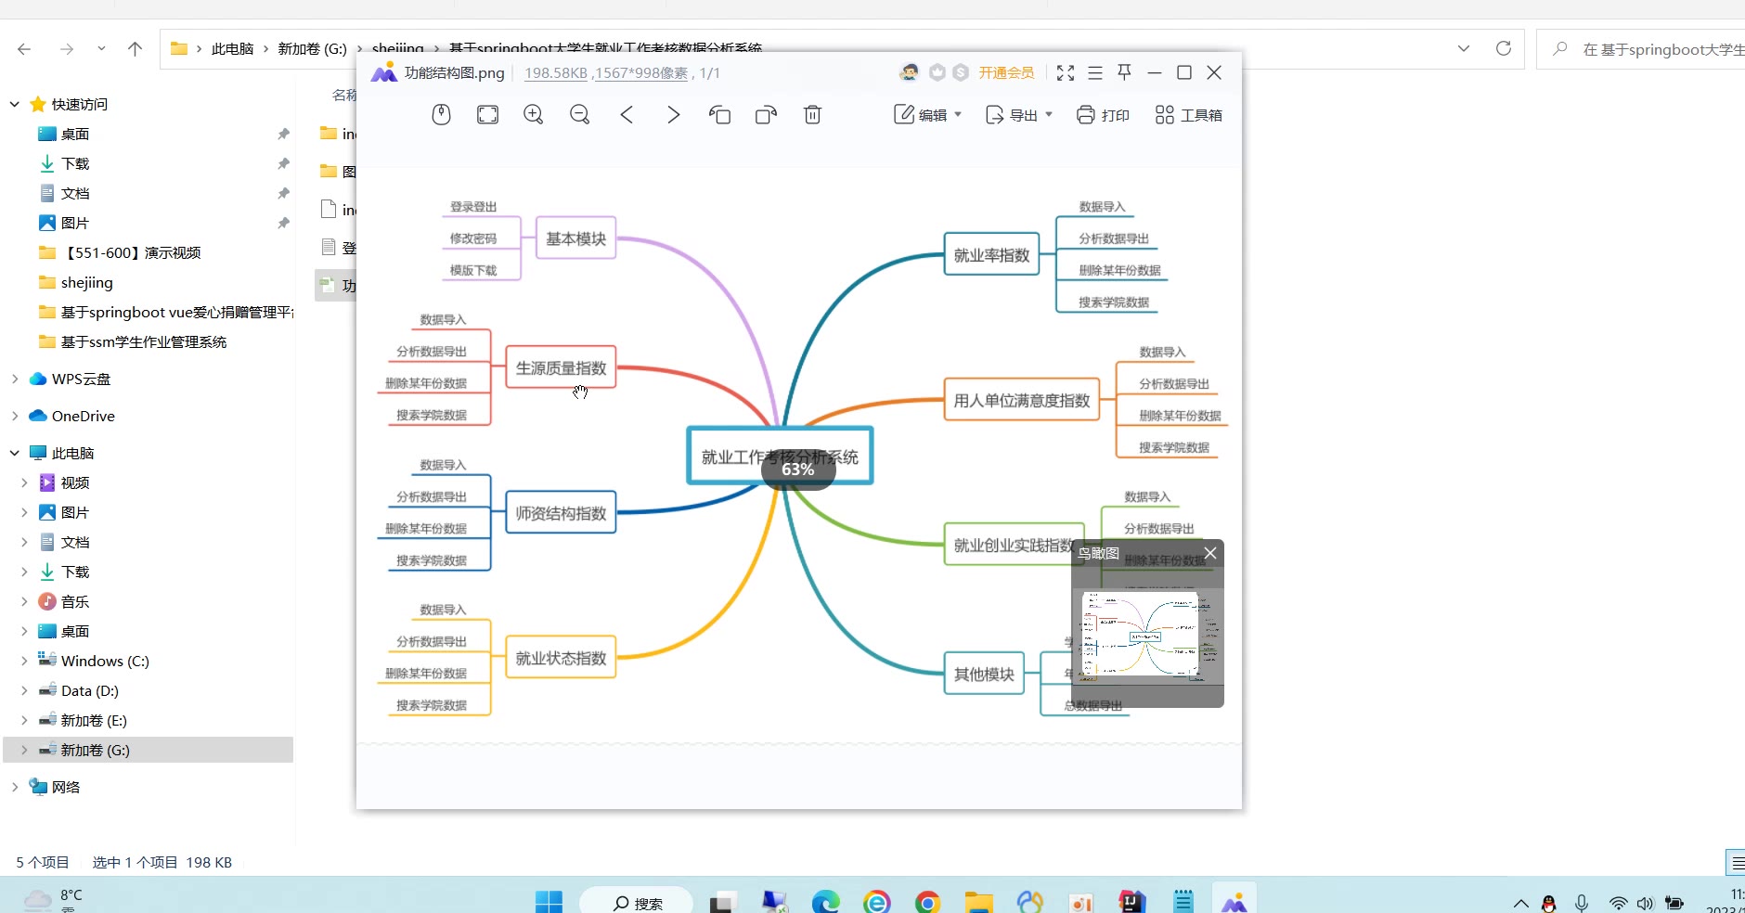Delete the image with the trash icon
The width and height of the screenshot is (1745, 913).
click(x=812, y=115)
